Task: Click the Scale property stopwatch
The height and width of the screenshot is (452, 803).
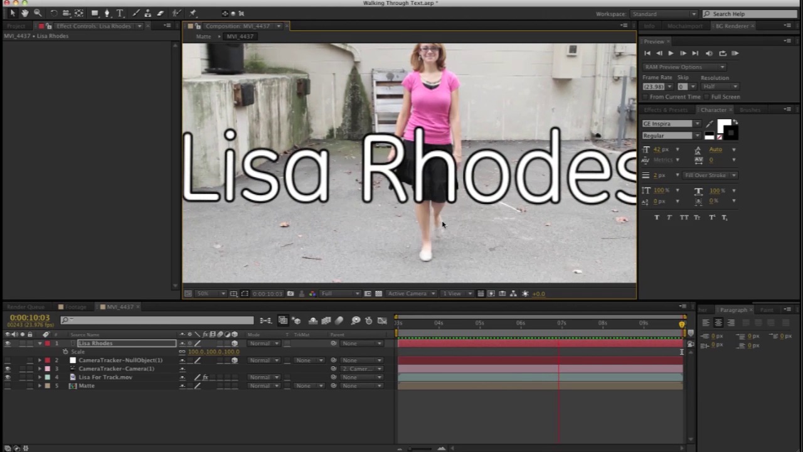Action: 65,352
